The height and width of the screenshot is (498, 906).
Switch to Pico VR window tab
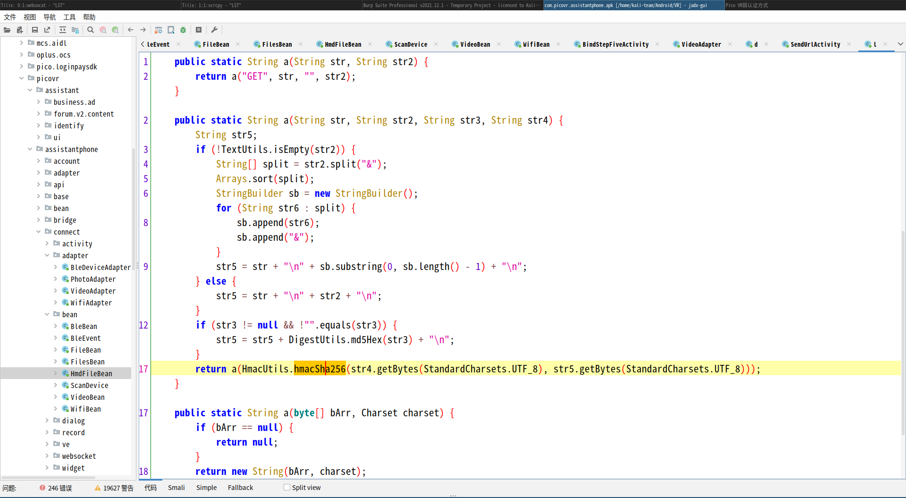(815, 5)
